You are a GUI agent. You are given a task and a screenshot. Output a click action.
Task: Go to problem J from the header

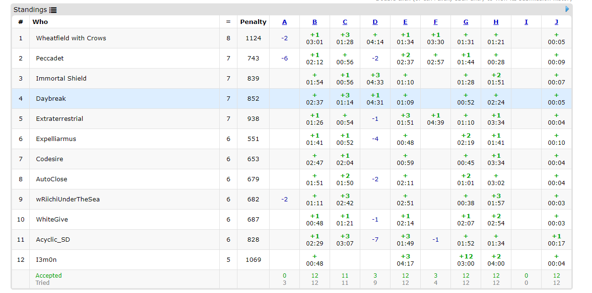click(556, 22)
